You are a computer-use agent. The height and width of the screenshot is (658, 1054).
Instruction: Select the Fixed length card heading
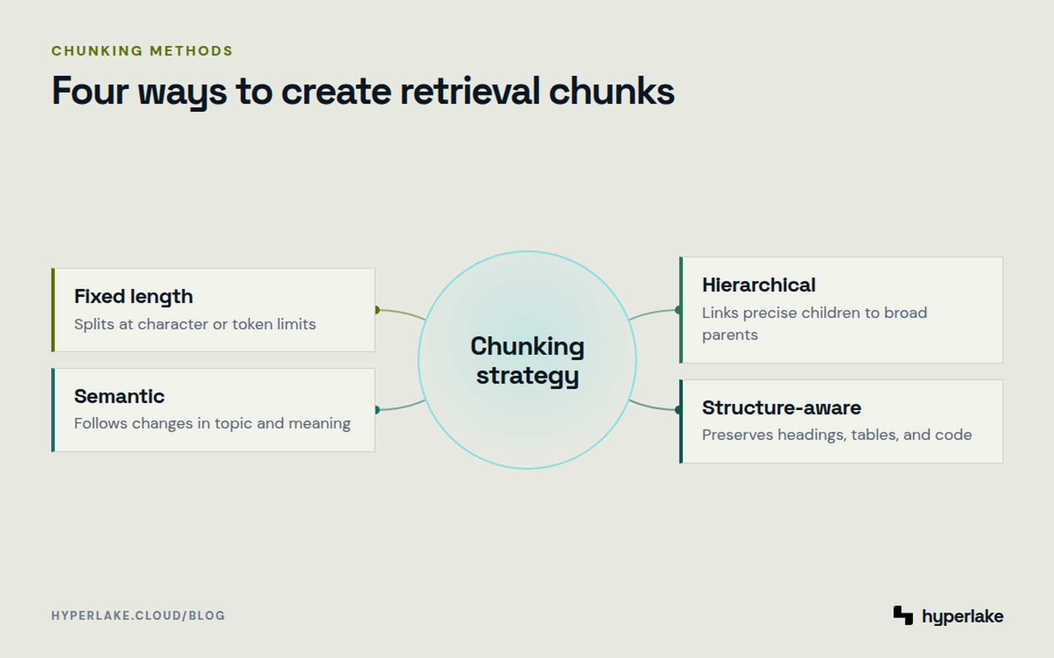[134, 297]
